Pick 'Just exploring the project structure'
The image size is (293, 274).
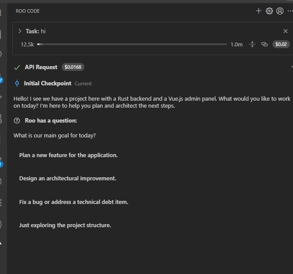[x=65, y=225]
